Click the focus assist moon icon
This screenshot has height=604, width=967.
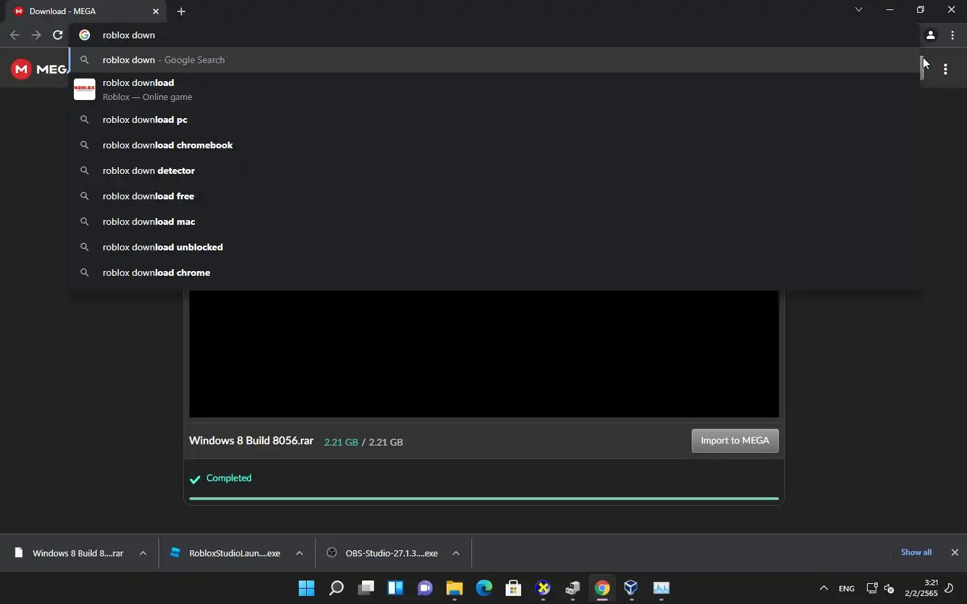click(950, 589)
